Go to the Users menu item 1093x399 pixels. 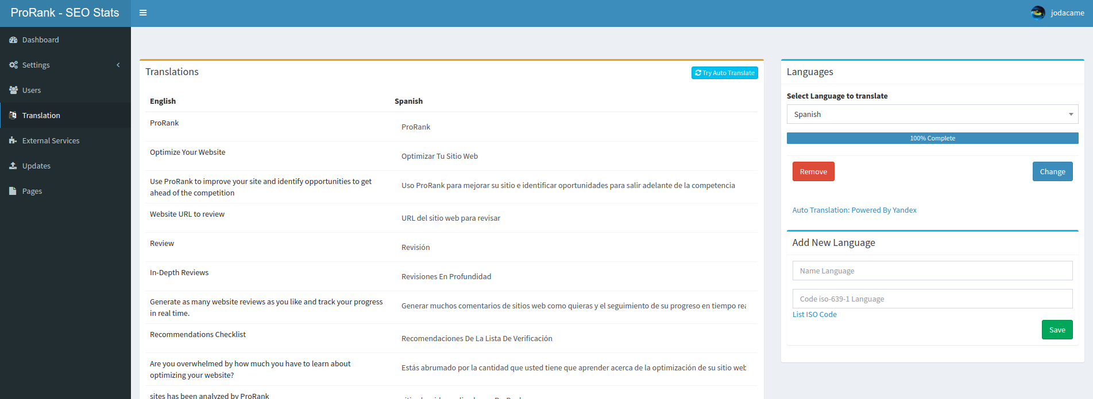coord(65,90)
